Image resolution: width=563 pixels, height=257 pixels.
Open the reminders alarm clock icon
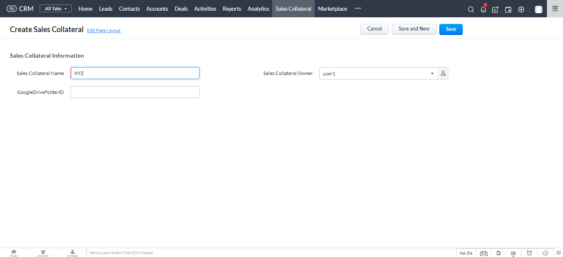[529, 253]
